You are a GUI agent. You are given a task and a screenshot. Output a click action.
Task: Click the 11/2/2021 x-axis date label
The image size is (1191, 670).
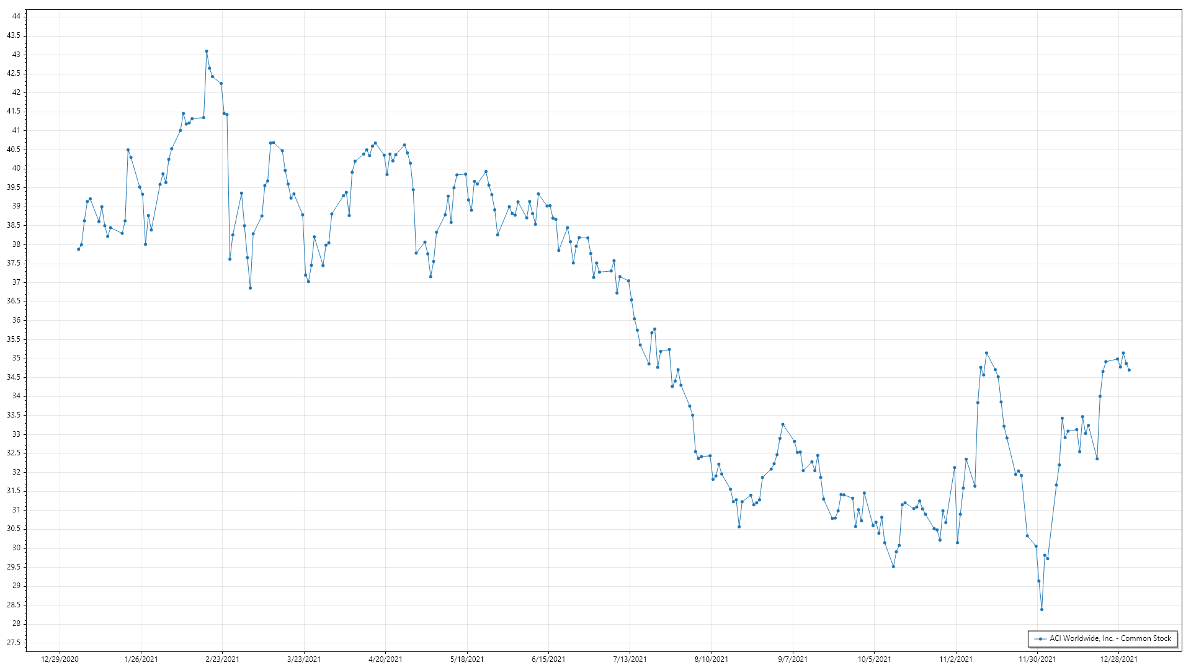955,659
